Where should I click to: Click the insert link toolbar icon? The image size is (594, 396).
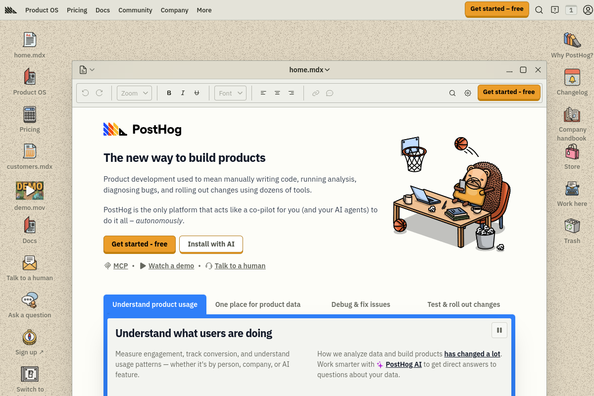pyautogui.click(x=316, y=93)
